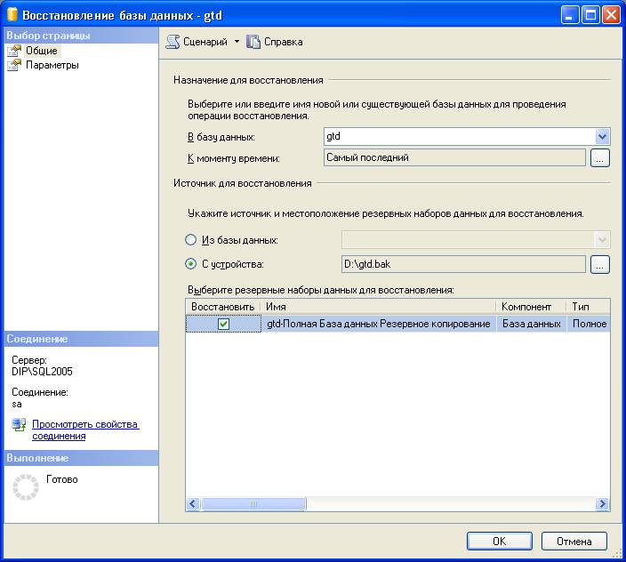
Task: Click the horizontal scrollbar right arrow
Action: pyautogui.click(x=602, y=504)
